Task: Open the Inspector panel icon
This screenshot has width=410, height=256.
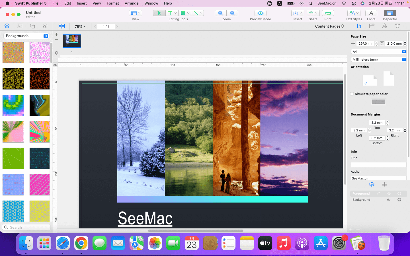Action: coord(390,13)
